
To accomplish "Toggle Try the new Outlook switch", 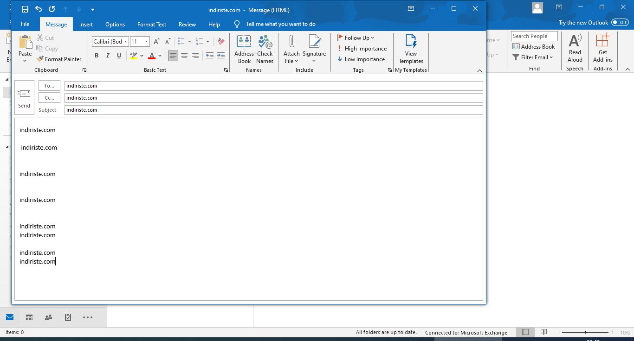I will (x=620, y=22).
